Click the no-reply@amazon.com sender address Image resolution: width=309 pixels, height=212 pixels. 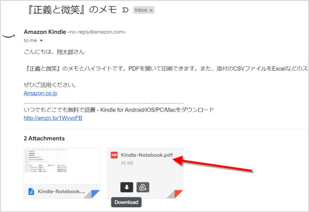pos(97,32)
